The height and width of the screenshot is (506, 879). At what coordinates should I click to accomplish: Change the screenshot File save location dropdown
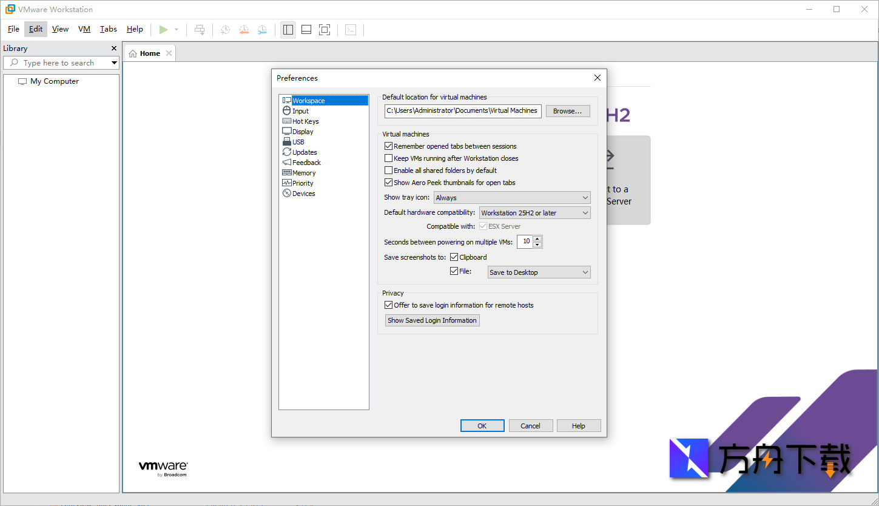(x=538, y=272)
